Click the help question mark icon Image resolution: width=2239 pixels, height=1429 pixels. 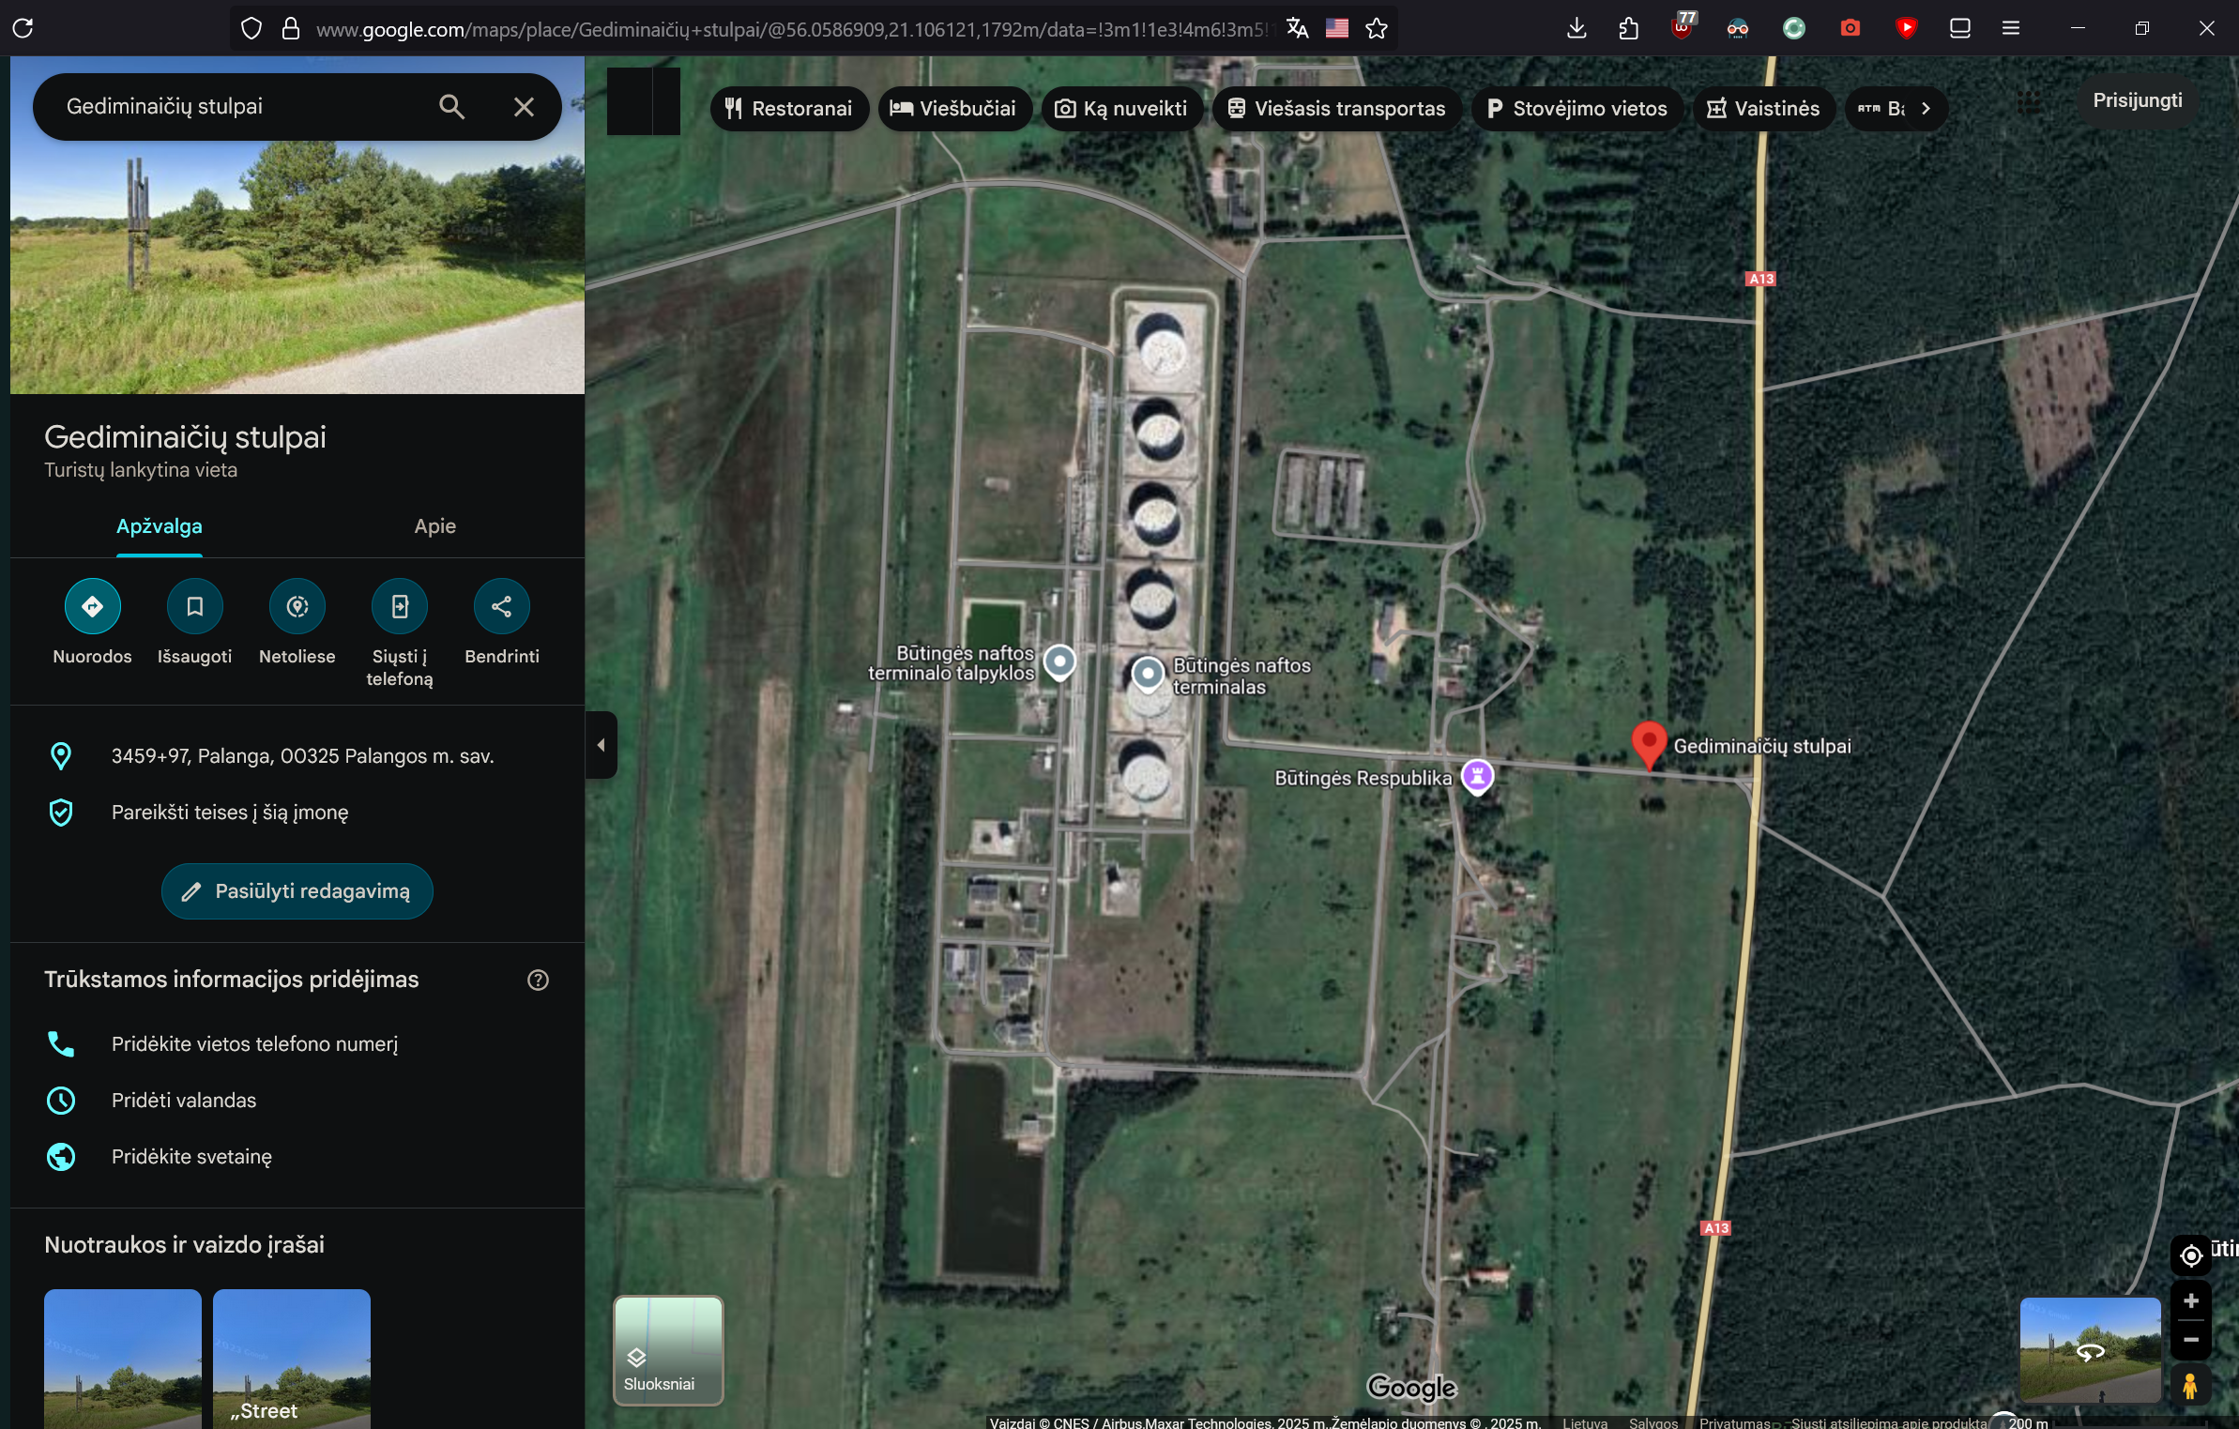(x=538, y=980)
